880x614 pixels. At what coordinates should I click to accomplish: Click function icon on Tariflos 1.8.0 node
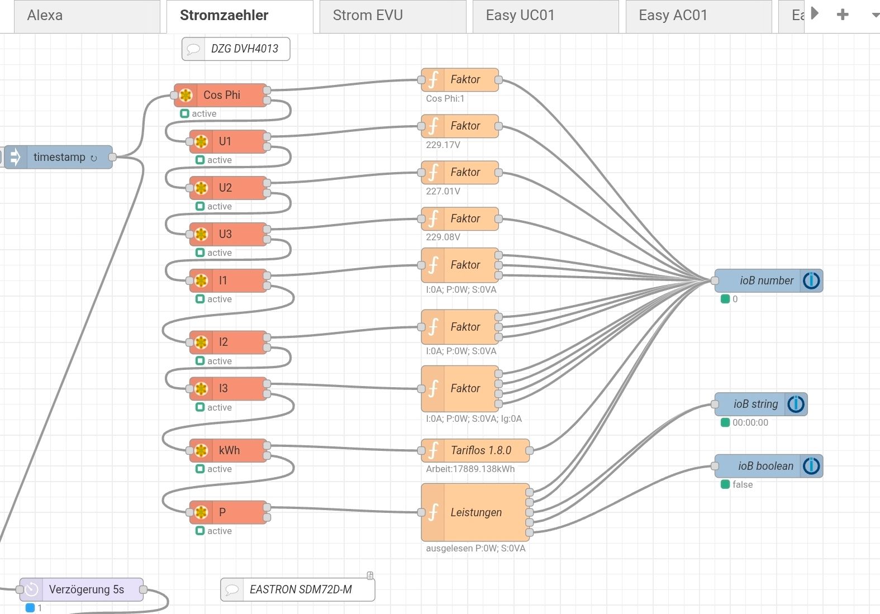pos(433,450)
